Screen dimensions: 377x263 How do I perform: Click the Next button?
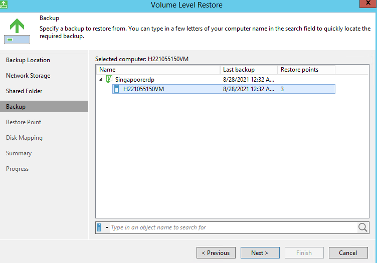coord(260,253)
